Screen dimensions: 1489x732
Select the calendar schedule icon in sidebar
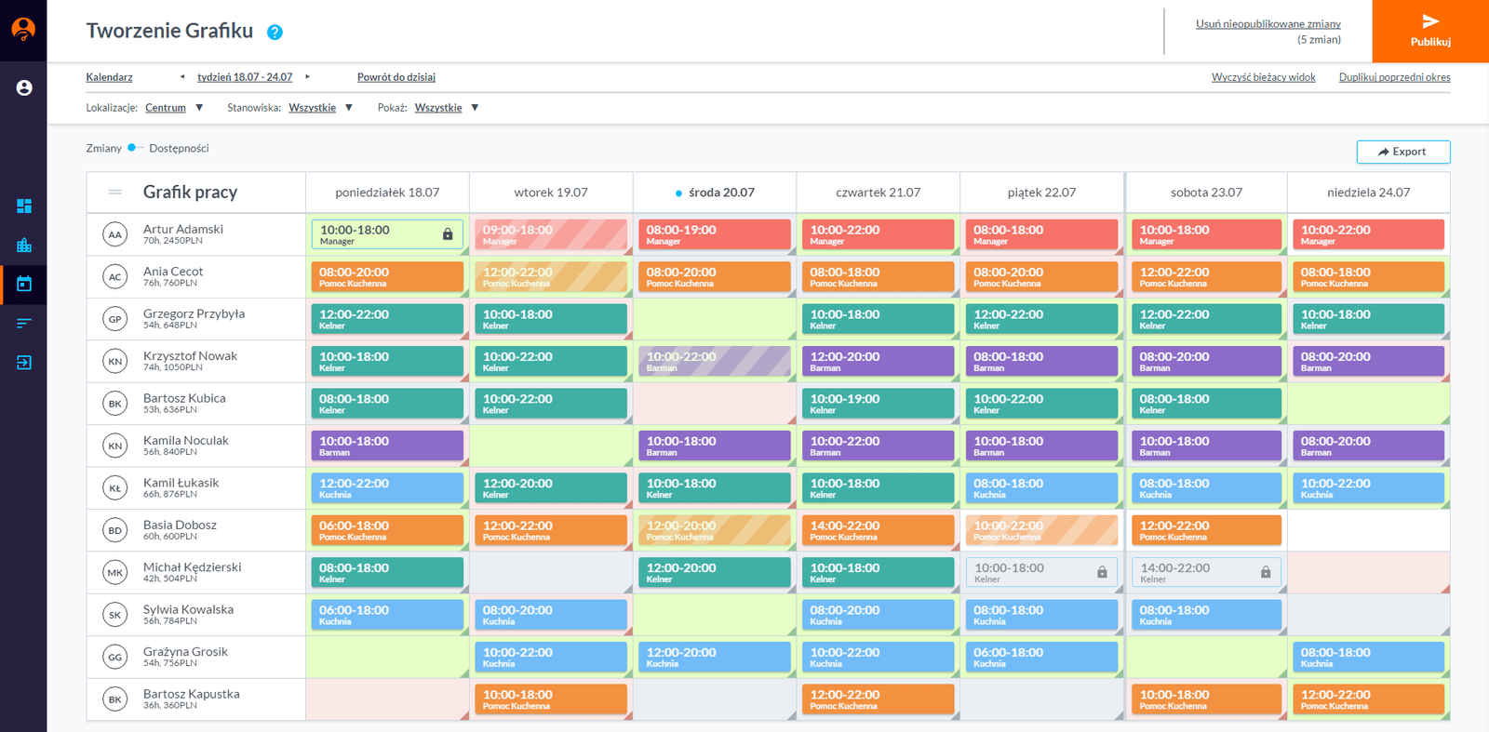tap(24, 284)
